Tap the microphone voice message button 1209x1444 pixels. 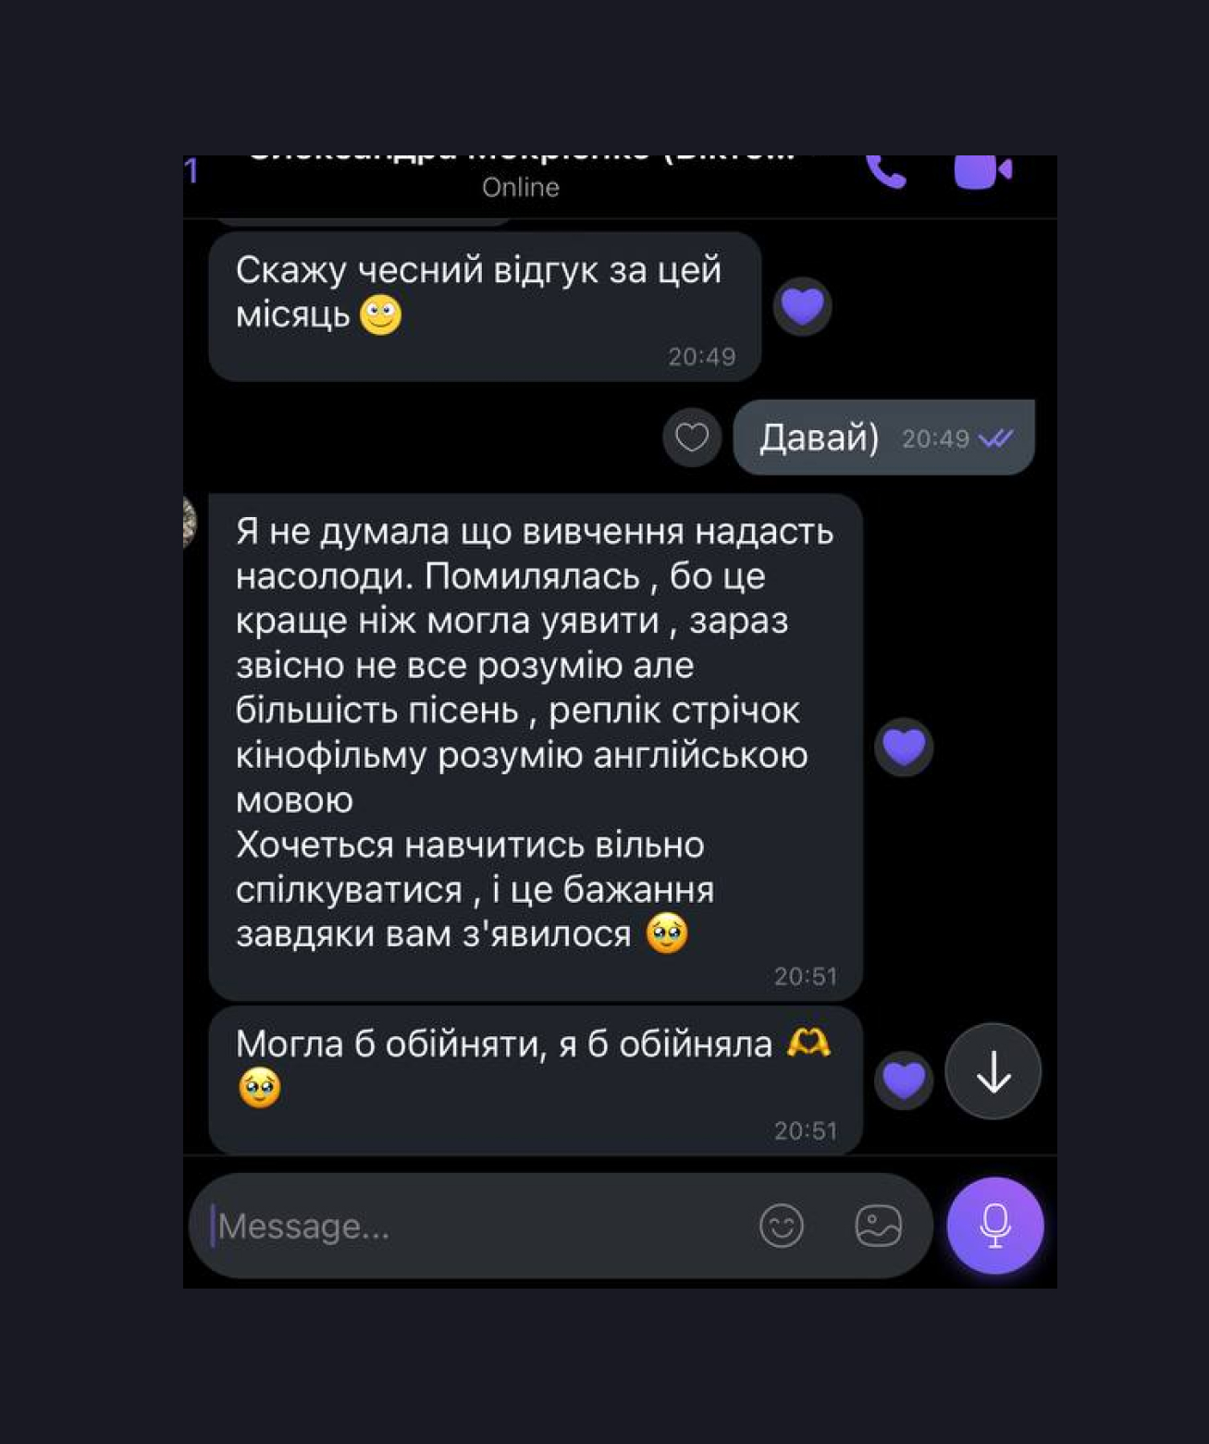[995, 1225]
